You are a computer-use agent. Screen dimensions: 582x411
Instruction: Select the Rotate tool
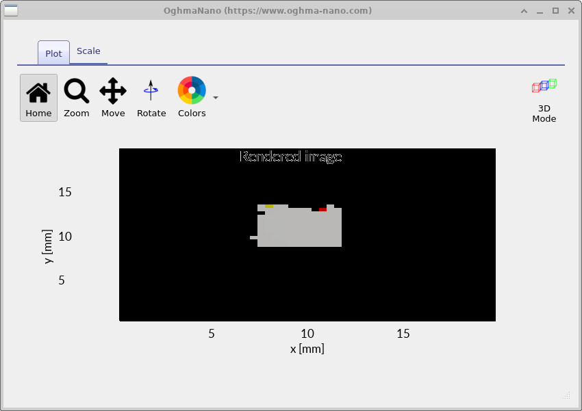151,97
